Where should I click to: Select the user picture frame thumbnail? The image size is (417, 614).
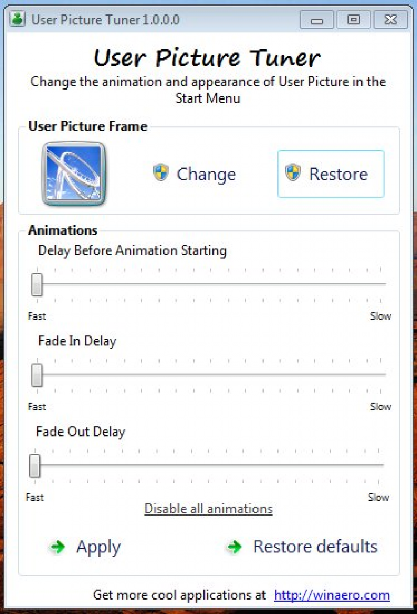click(x=74, y=174)
